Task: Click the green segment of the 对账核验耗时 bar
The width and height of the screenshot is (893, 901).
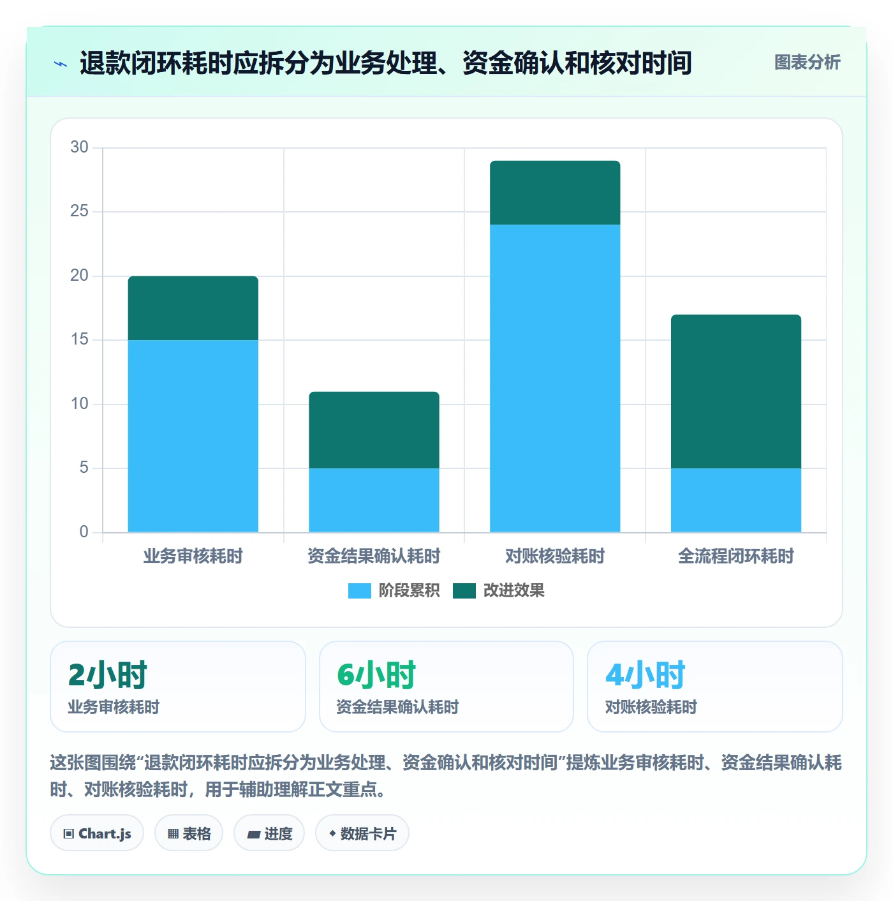Action: pos(555,193)
